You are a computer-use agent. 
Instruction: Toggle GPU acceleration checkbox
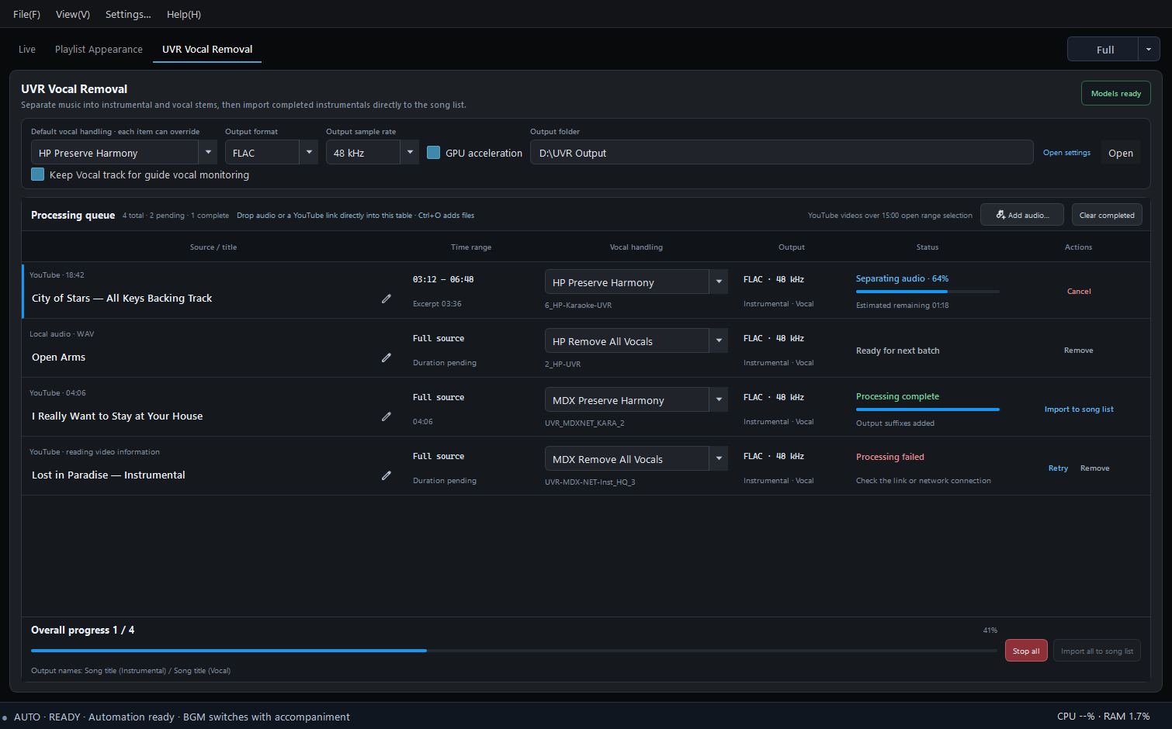pos(434,153)
